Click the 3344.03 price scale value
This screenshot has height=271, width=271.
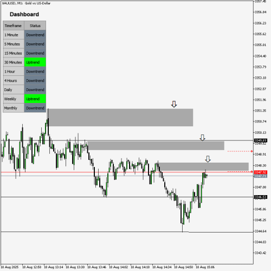pos(260,242)
